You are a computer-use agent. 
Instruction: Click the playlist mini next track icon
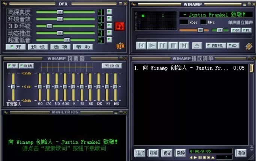click(x=208, y=158)
